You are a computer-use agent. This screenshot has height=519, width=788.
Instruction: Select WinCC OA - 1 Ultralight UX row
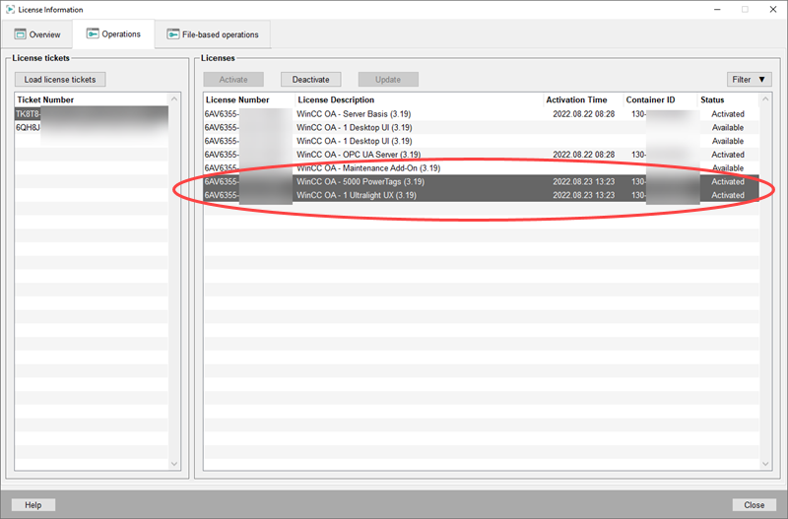[x=481, y=195]
